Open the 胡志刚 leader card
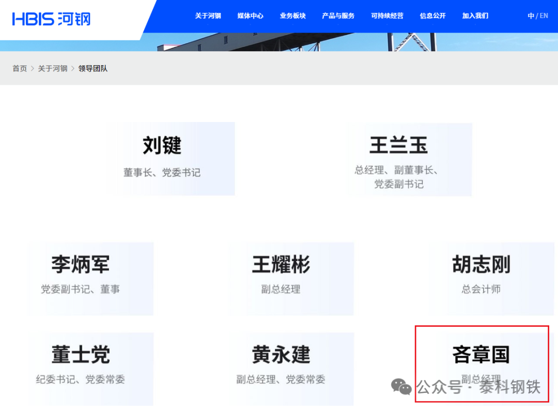This screenshot has width=558, height=409. coord(491,279)
